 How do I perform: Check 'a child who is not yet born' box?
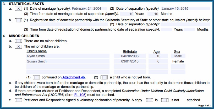tap(104, 77)
